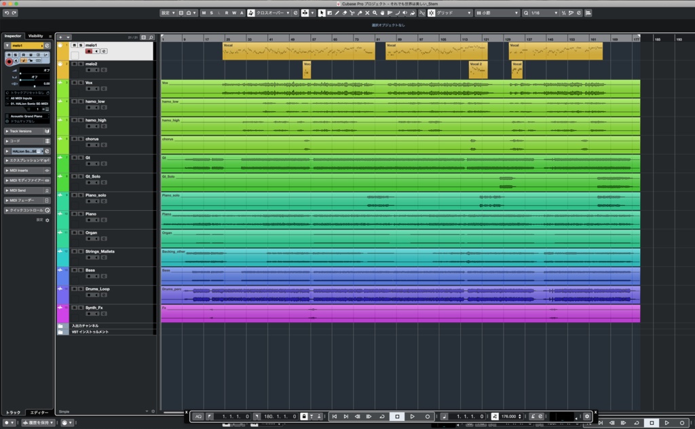Click the 履歴を保持 button

tap(38, 423)
